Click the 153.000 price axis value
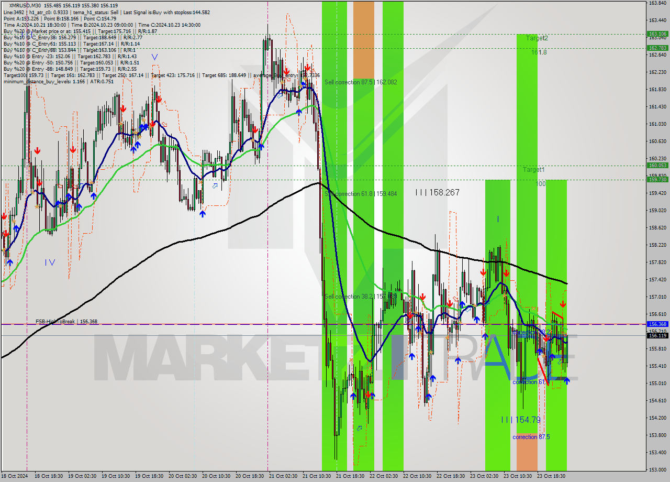This screenshot has width=670, height=482. pyautogui.click(x=657, y=469)
